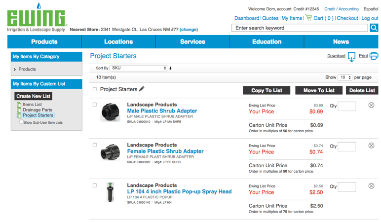
Task: Click the Log out link
Action: [370, 18]
